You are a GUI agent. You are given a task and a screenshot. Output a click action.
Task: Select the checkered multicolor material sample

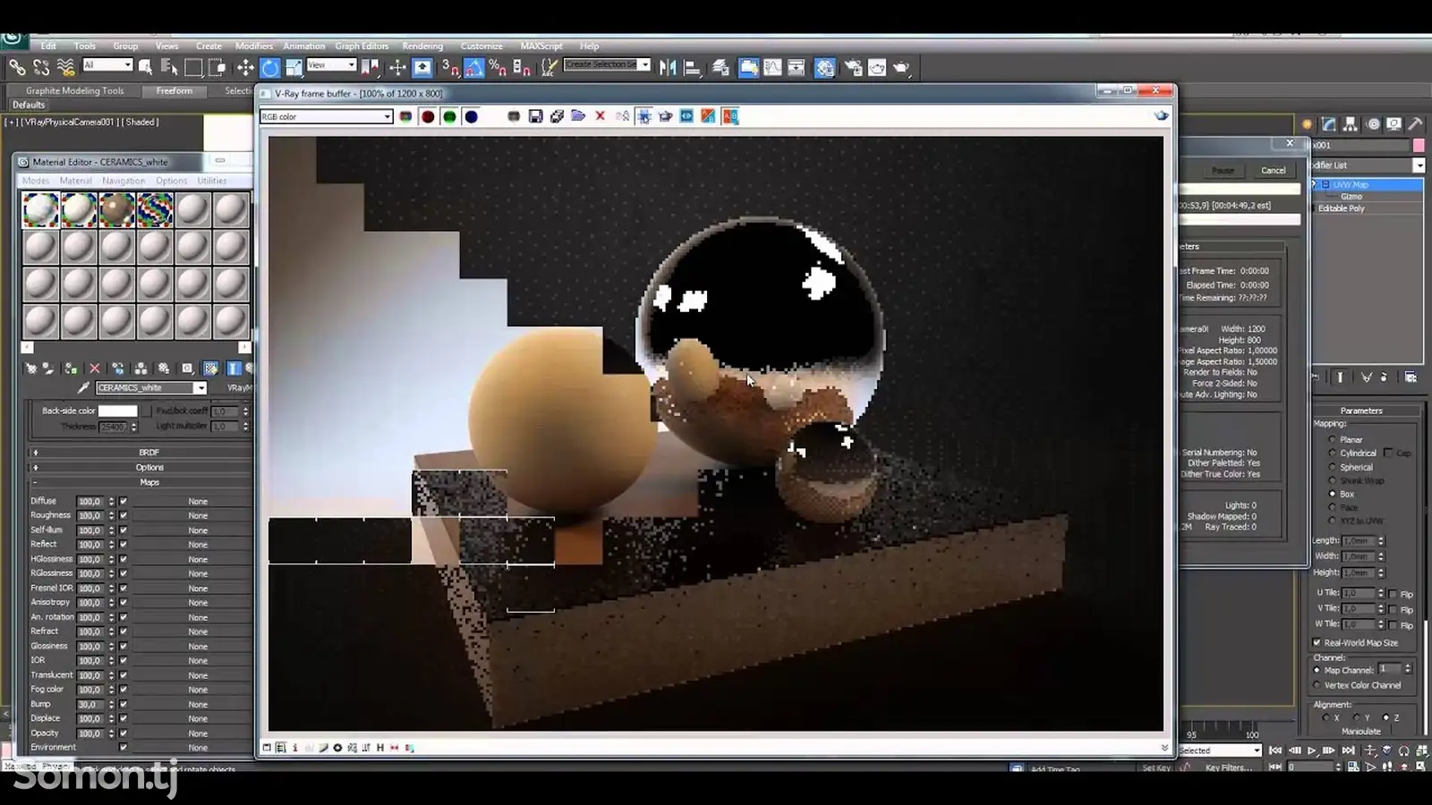click(154, 210)
